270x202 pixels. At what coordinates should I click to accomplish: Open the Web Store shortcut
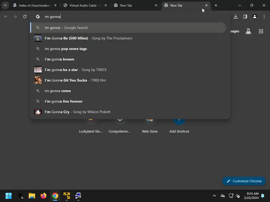150,126
